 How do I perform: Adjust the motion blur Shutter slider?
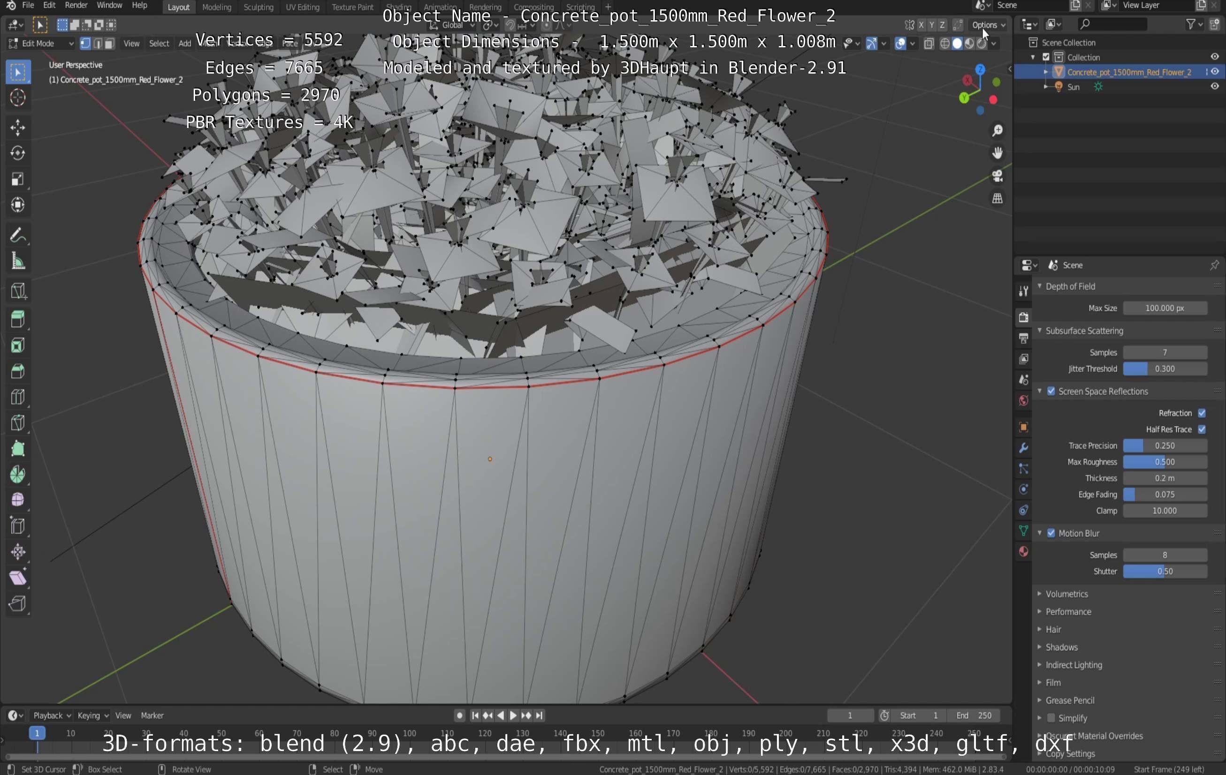(1165, 572)
